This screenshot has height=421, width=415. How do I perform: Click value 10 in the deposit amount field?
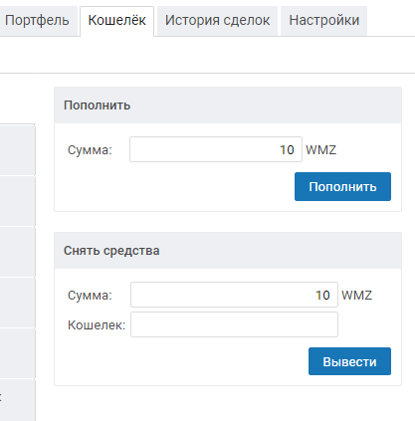click(x=287, y=150)
